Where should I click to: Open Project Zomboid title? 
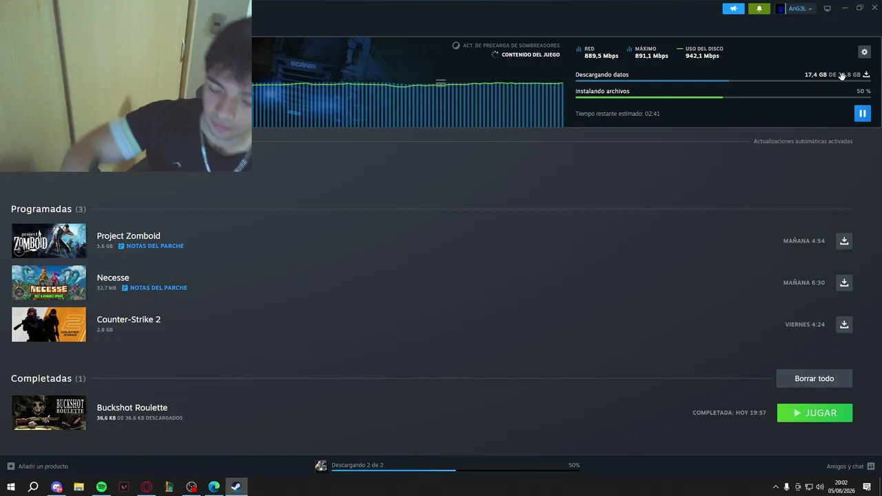tap(128, 236)
